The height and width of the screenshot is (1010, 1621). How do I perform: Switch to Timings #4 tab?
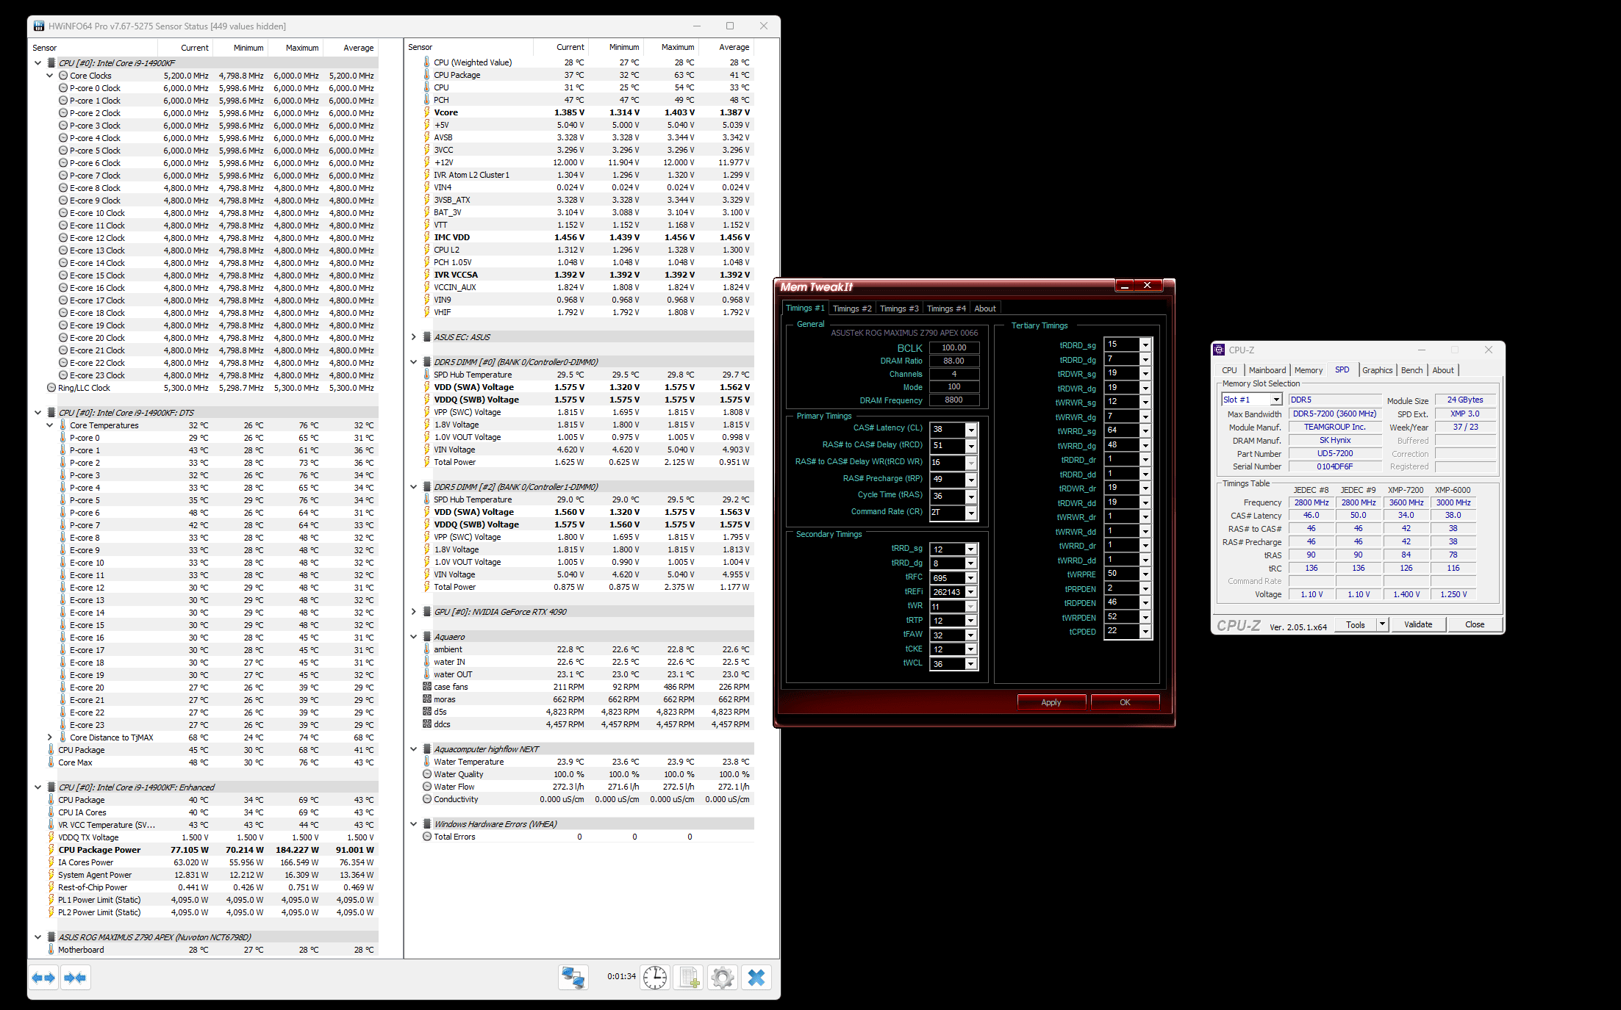pyautogui.click(x=946, y=309)
